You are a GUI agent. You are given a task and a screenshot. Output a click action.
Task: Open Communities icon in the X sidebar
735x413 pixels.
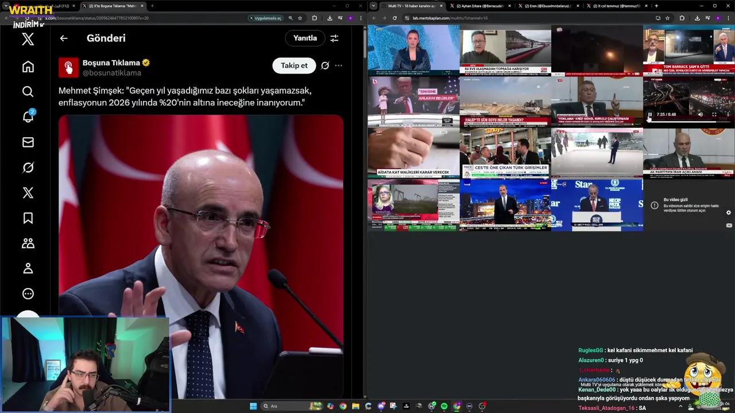[x=28, y=243]
